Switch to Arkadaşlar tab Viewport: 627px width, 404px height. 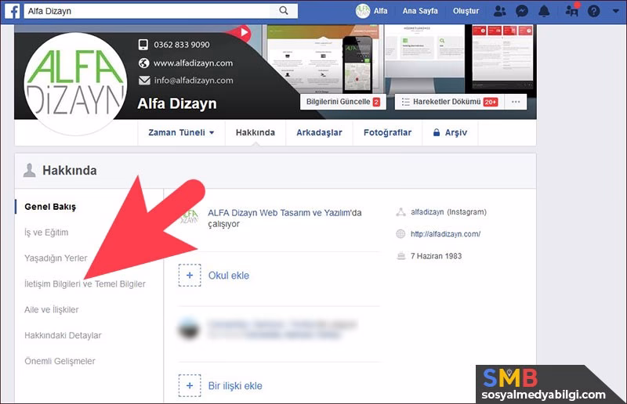pos(319,132)
